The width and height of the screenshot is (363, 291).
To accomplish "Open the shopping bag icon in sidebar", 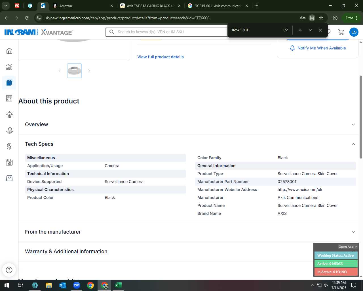I will (x=9, y=178).
